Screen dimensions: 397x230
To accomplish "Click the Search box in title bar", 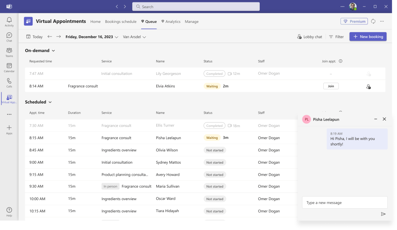I will [196, 7].
